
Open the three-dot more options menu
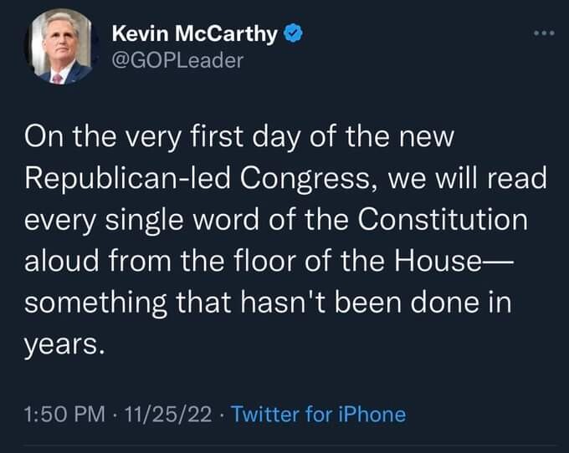click(x=544, y=33)
